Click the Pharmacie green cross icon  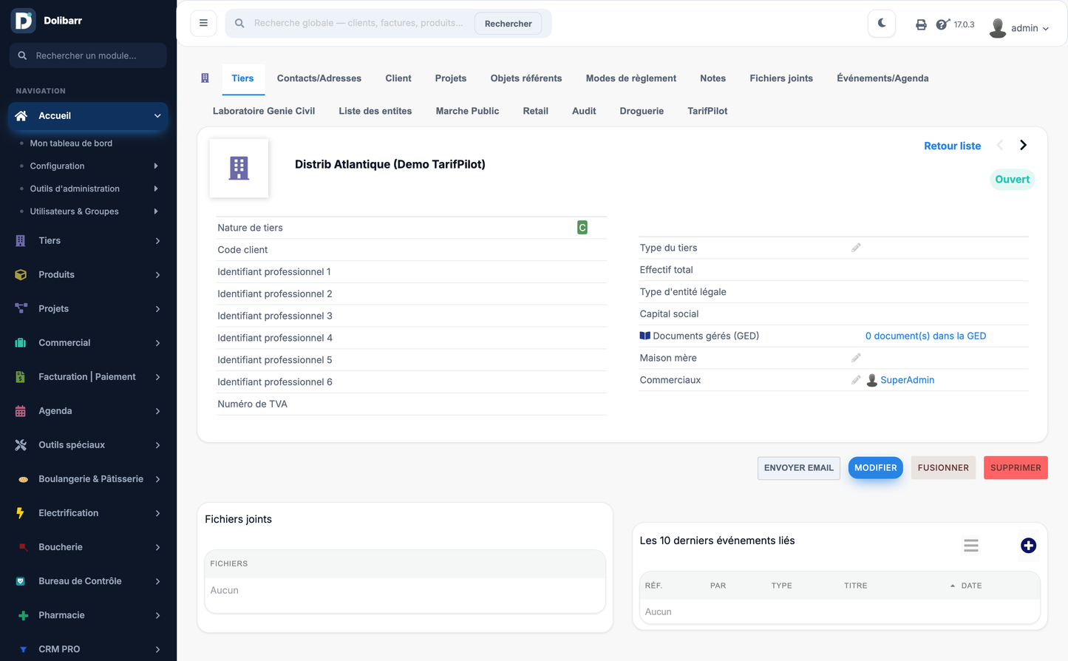(24, 615)
